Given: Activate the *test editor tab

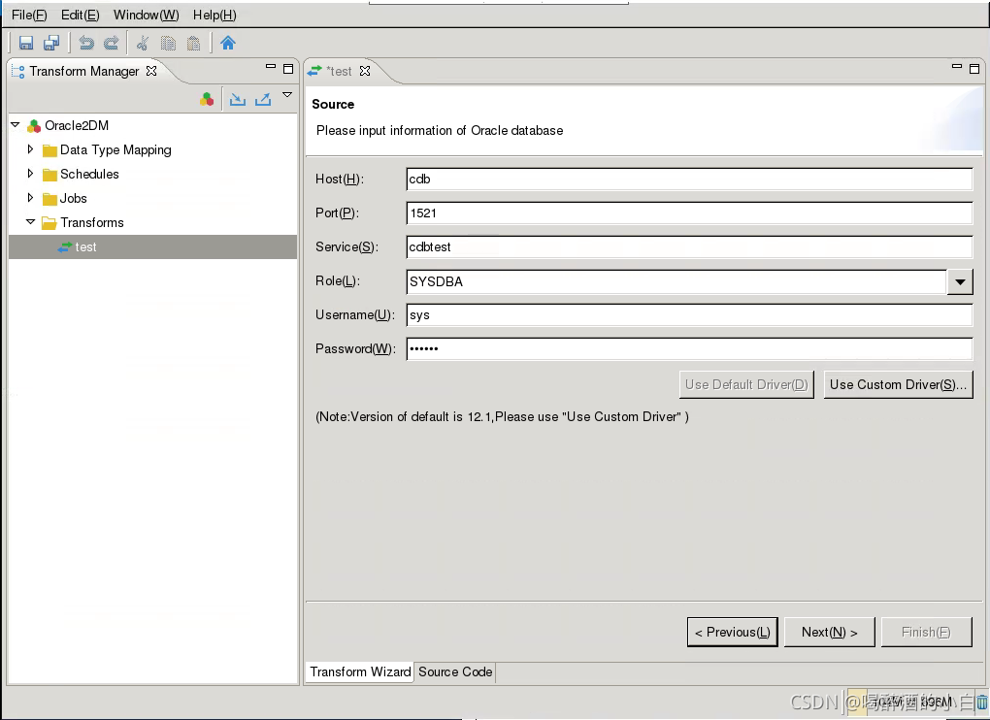Looking at the screenshot, I should point(339,71).
